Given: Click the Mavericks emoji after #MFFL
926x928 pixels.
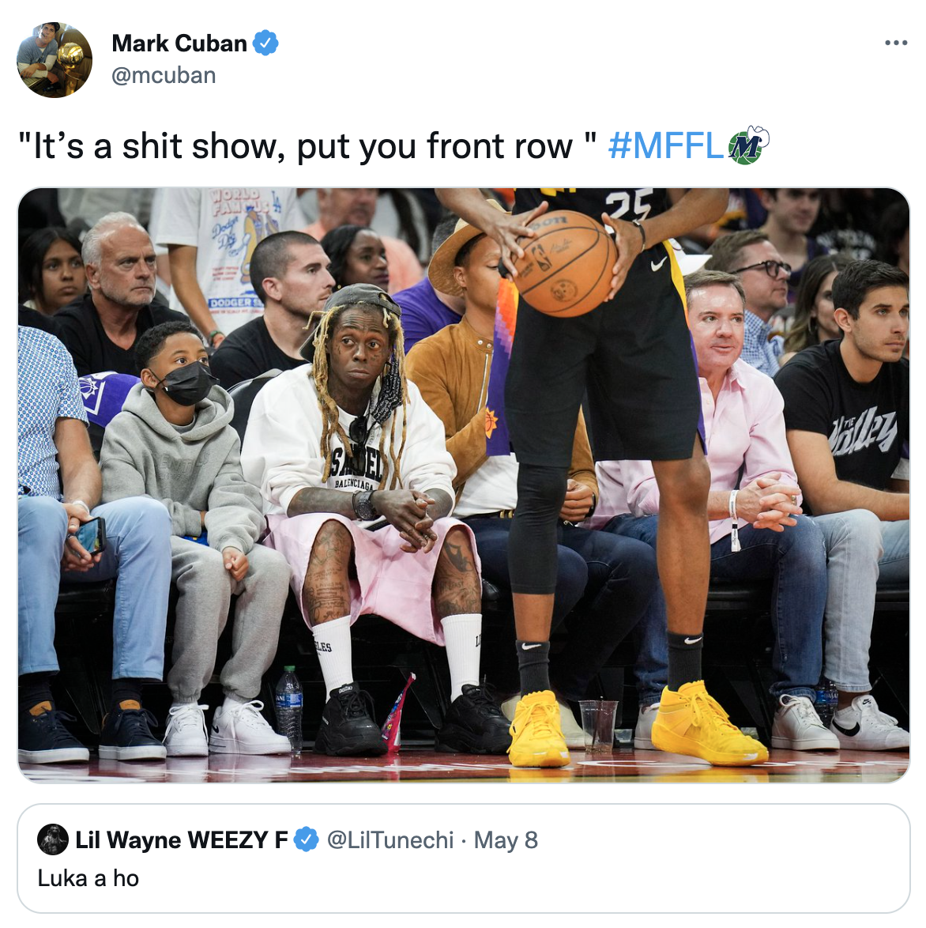Looking at the screenshot, I should 748,145.
